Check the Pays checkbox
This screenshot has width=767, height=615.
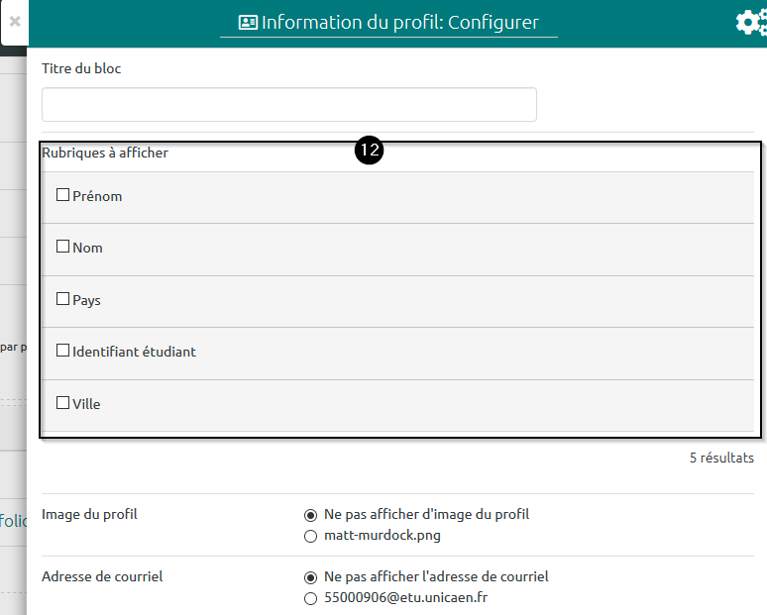click(x=63, y=299)
